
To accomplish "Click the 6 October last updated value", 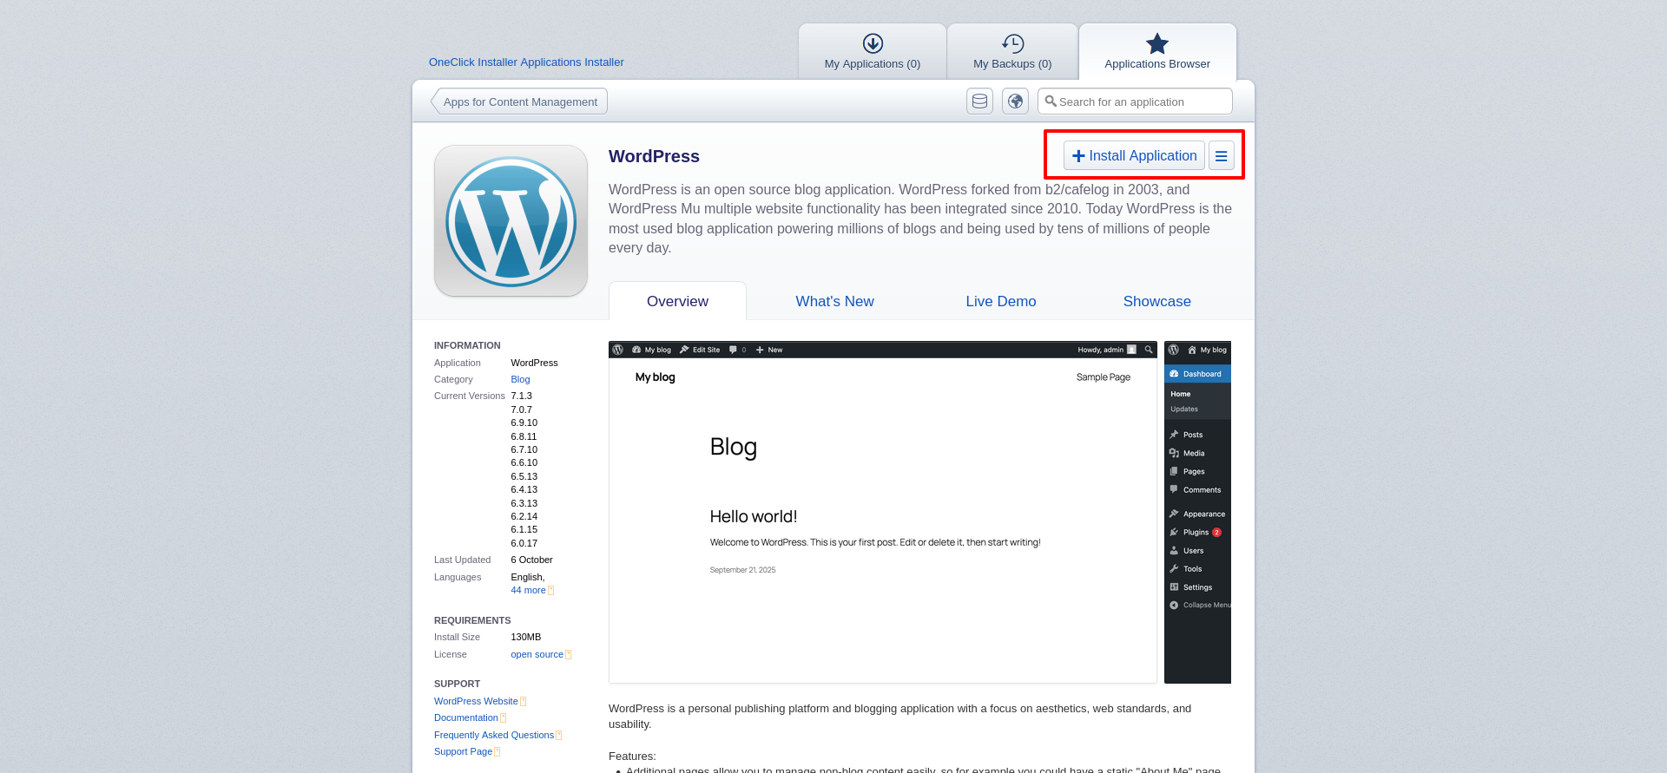I will 531,560.
